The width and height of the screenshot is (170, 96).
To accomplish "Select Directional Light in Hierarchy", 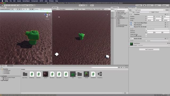I will (x=122, y=14).
